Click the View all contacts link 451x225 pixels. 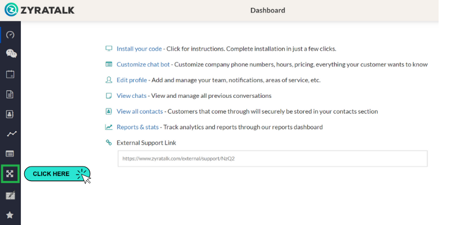139,111
